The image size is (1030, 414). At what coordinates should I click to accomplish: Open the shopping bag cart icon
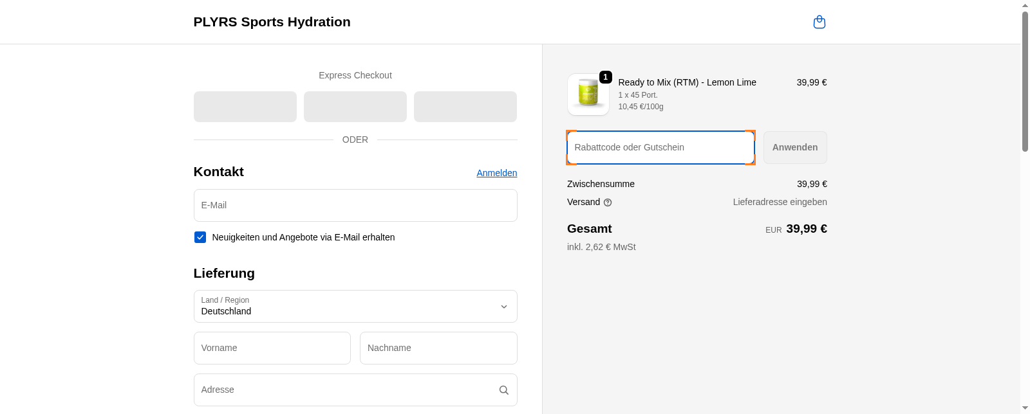coord(819,22)
